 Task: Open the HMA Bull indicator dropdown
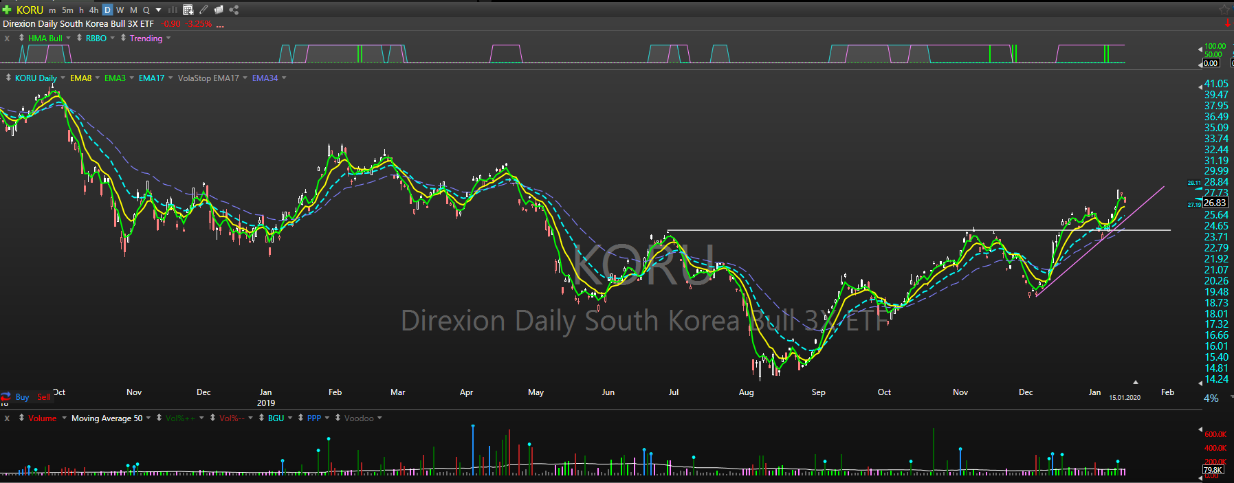click(x=68, y=38)
